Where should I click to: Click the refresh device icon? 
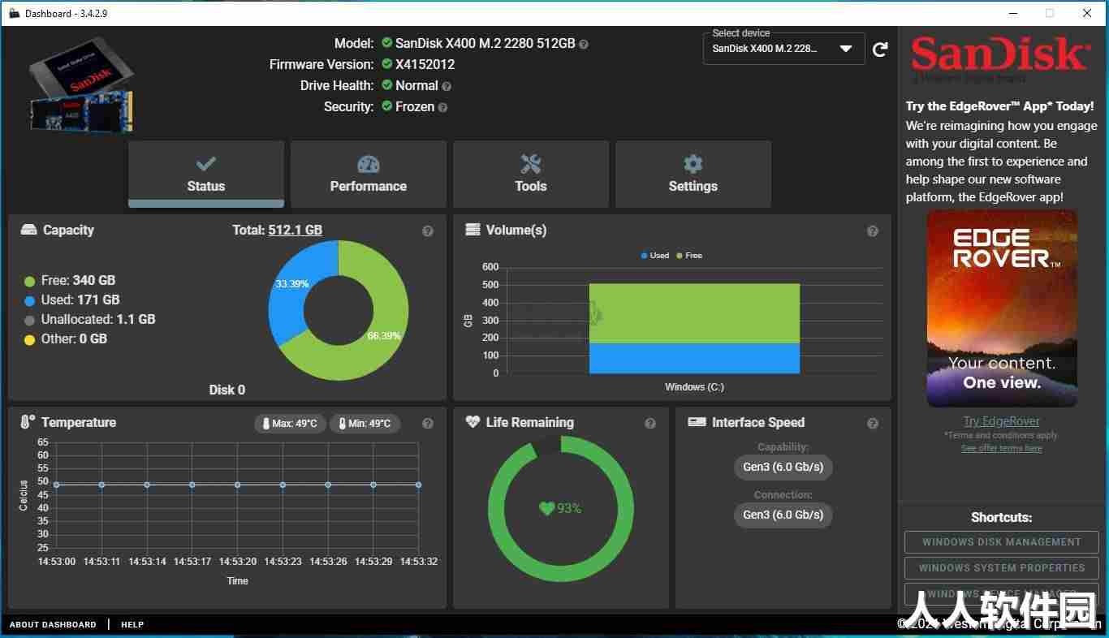coord(880,50)
